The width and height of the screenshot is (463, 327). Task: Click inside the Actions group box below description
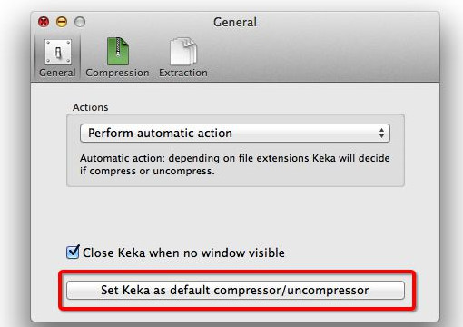[x=235, y=182]
